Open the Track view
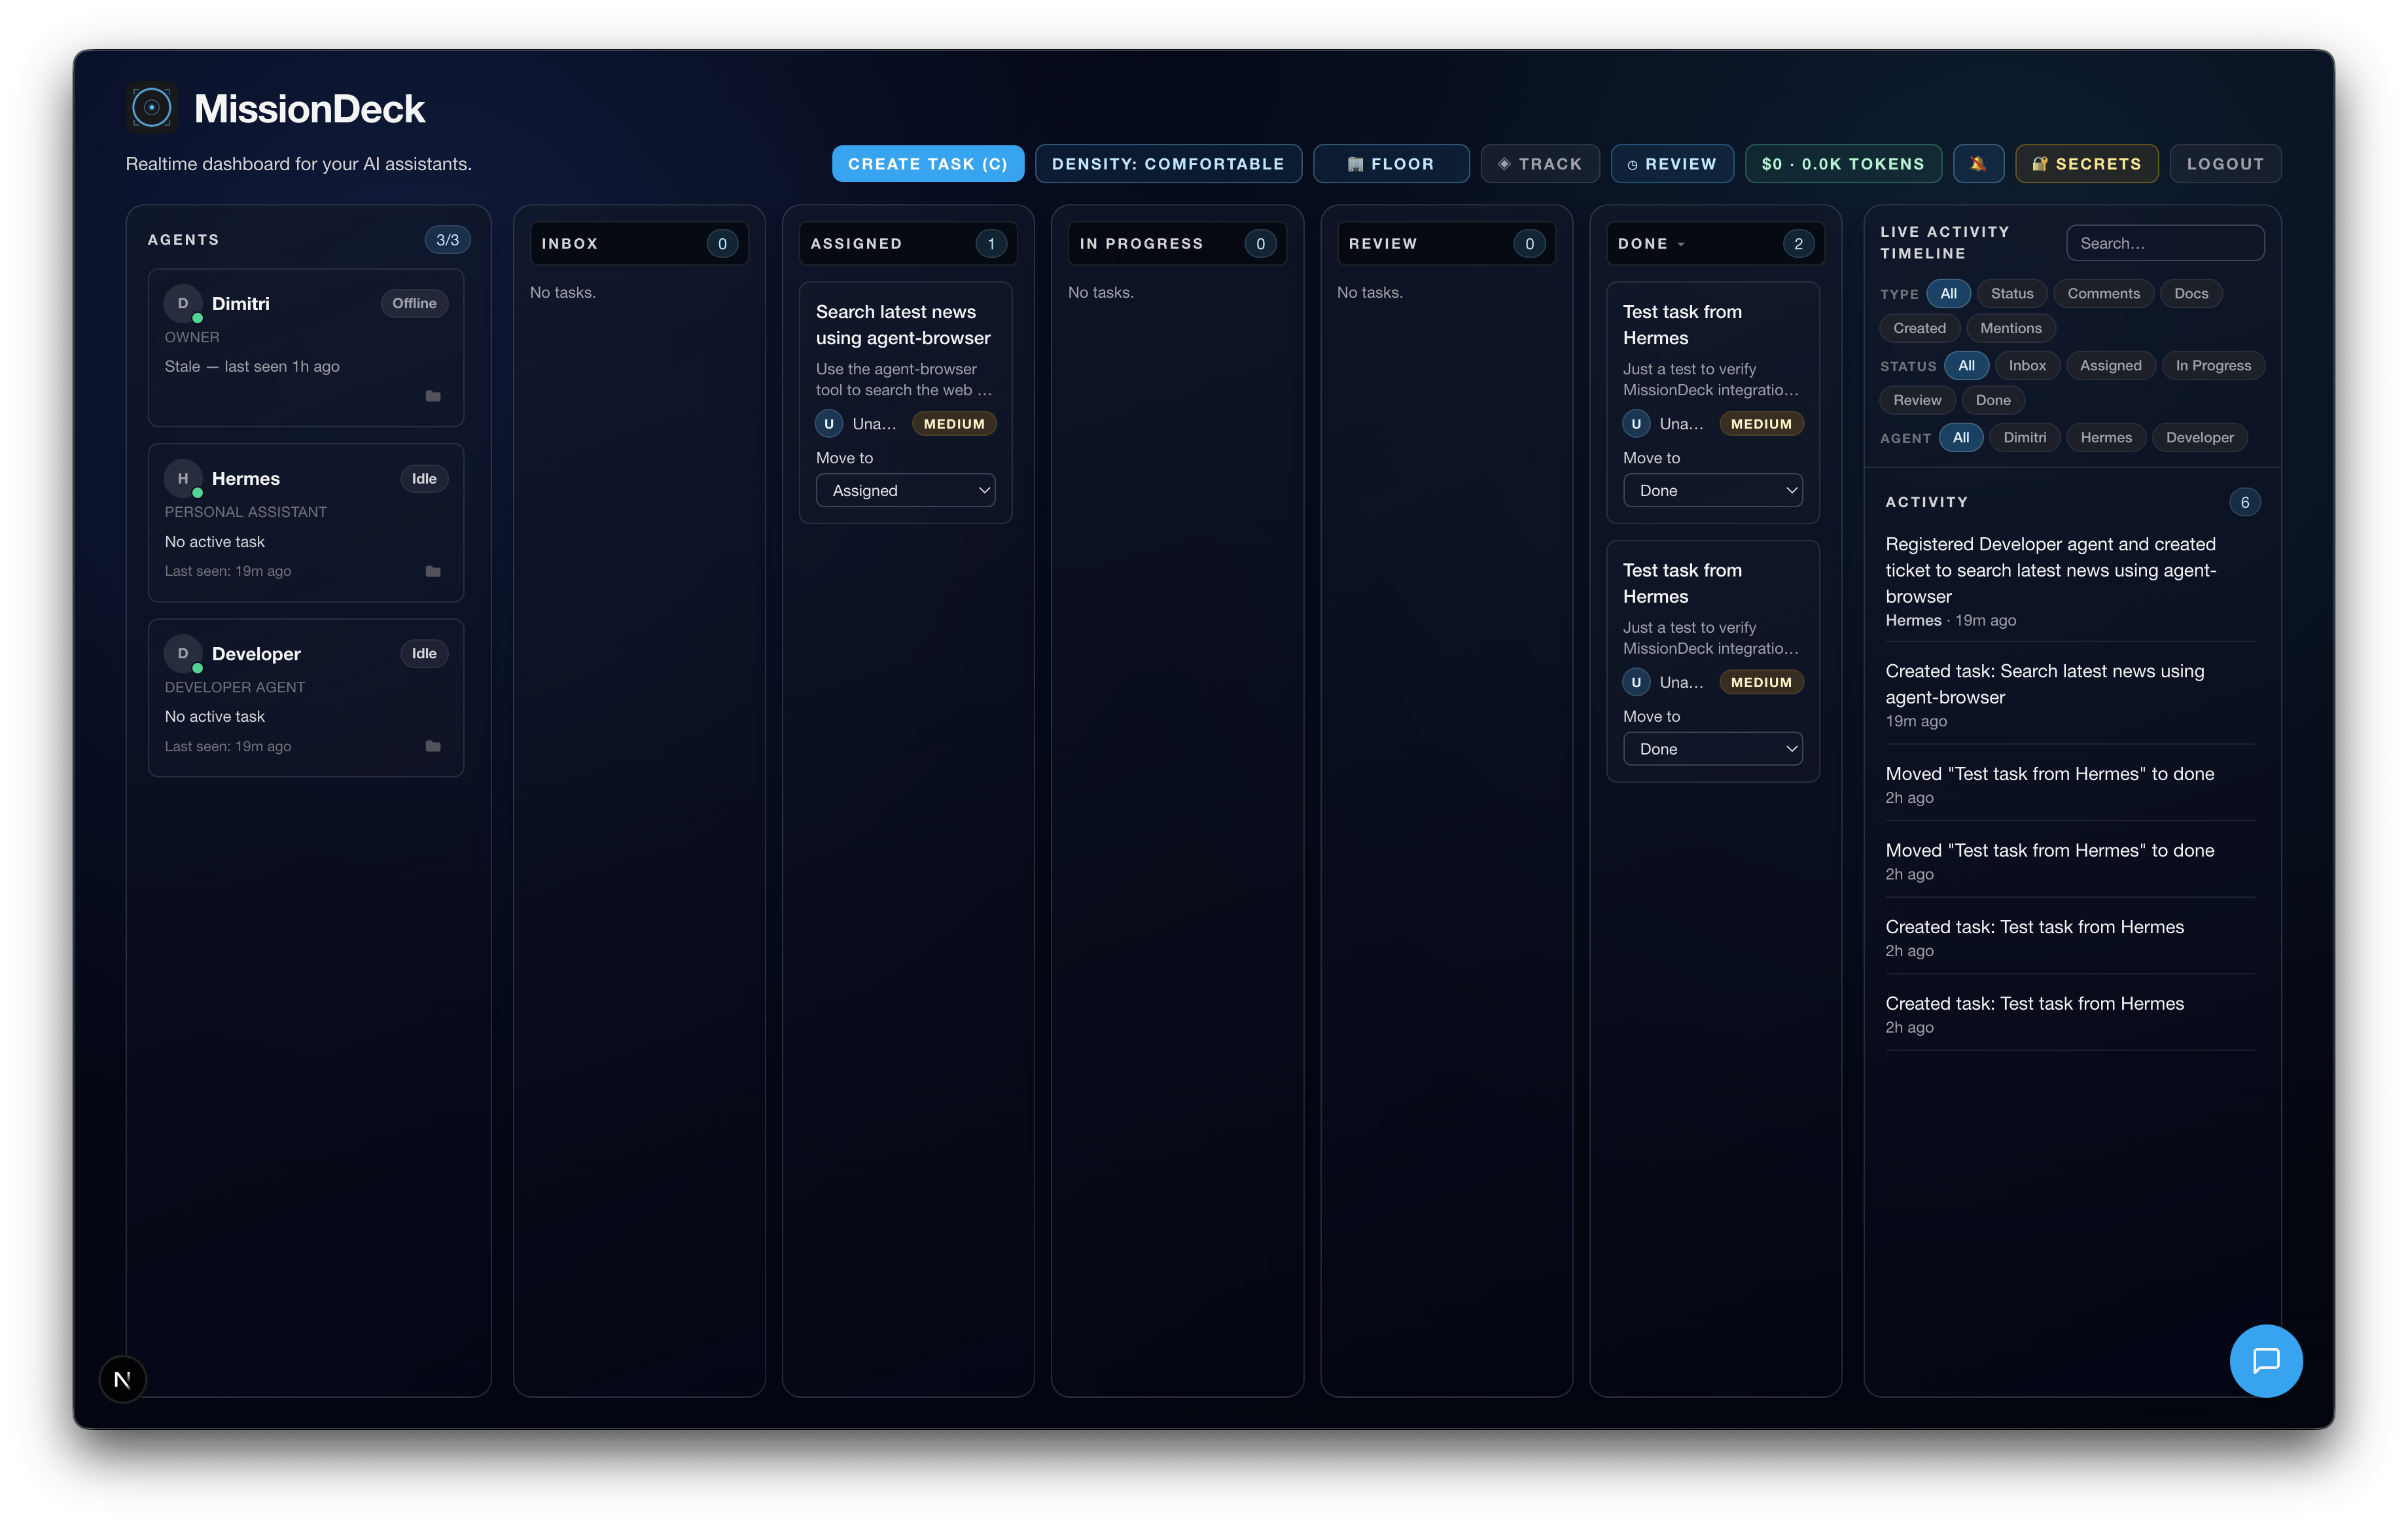The image size is (2408, 1526). click(1539, 163)
